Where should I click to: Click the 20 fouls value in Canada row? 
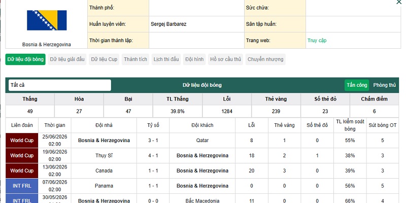[x=251, y=171]
